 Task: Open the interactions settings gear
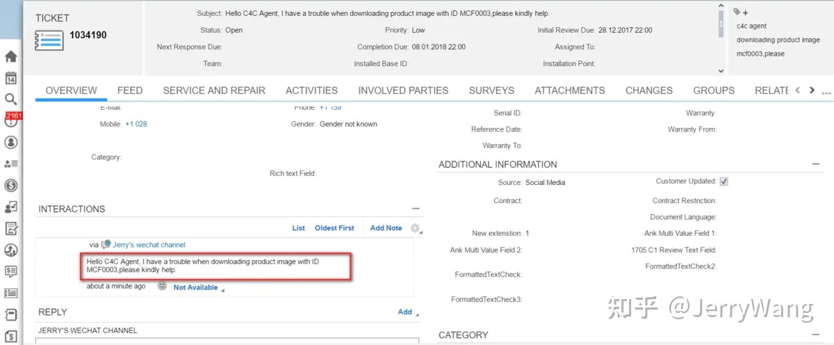pos(416,228)
